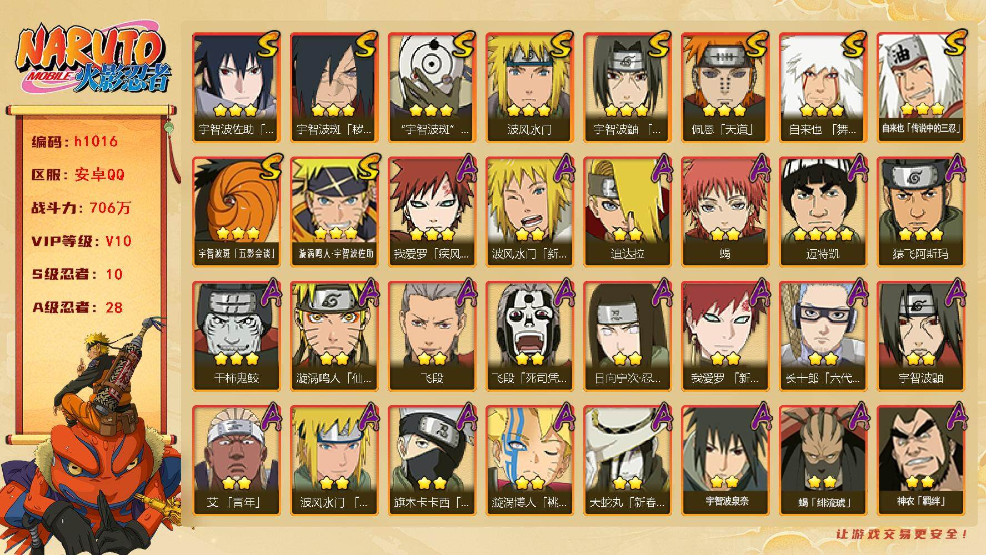Click the Naruto on toad illustration
Viewport: 986px width, 555px height.
pyautogui.click(x=92, y=438)
